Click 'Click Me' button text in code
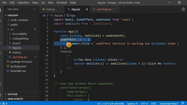This screenshot has width=187, height=105. point(155,64)
